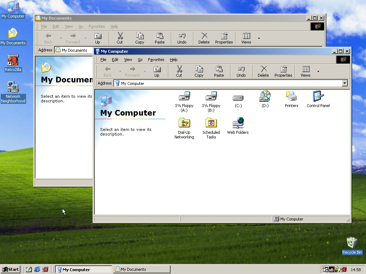The image size is (366, 274).
Task: Open the Dial-Up Networking folder
Action: 184,123
